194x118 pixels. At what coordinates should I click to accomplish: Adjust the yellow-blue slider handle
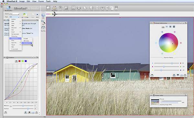point(161,70)
